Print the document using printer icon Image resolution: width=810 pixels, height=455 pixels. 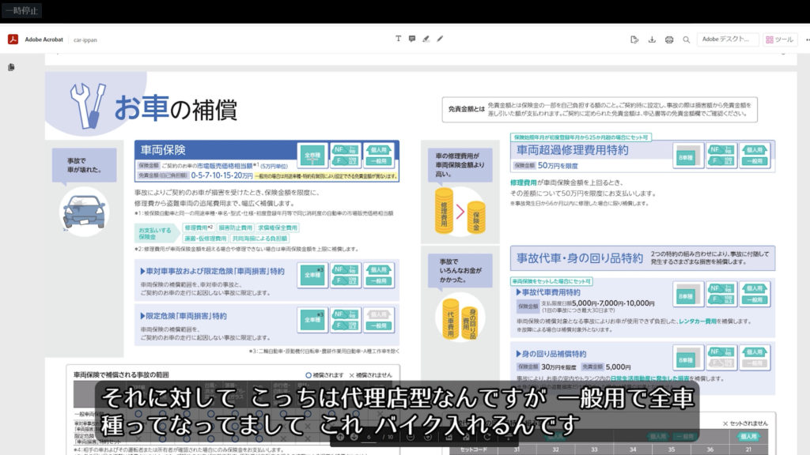(x=669, y=39)
